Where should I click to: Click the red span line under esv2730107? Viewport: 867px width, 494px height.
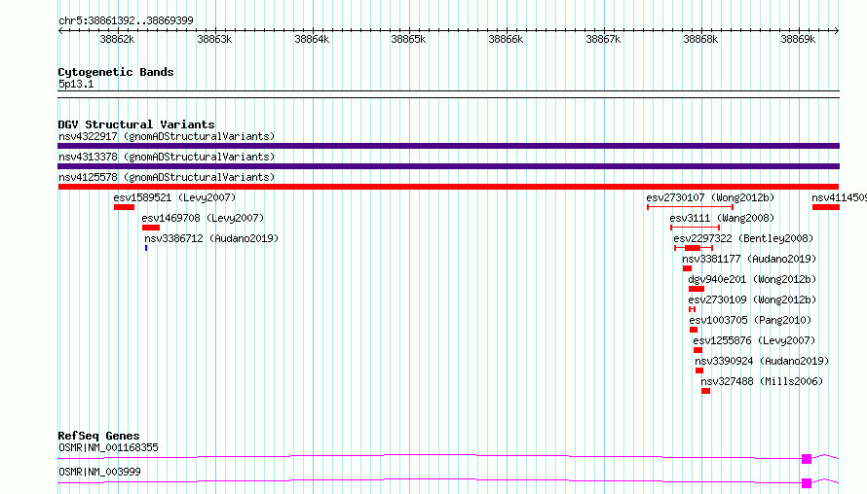(690, 207)
